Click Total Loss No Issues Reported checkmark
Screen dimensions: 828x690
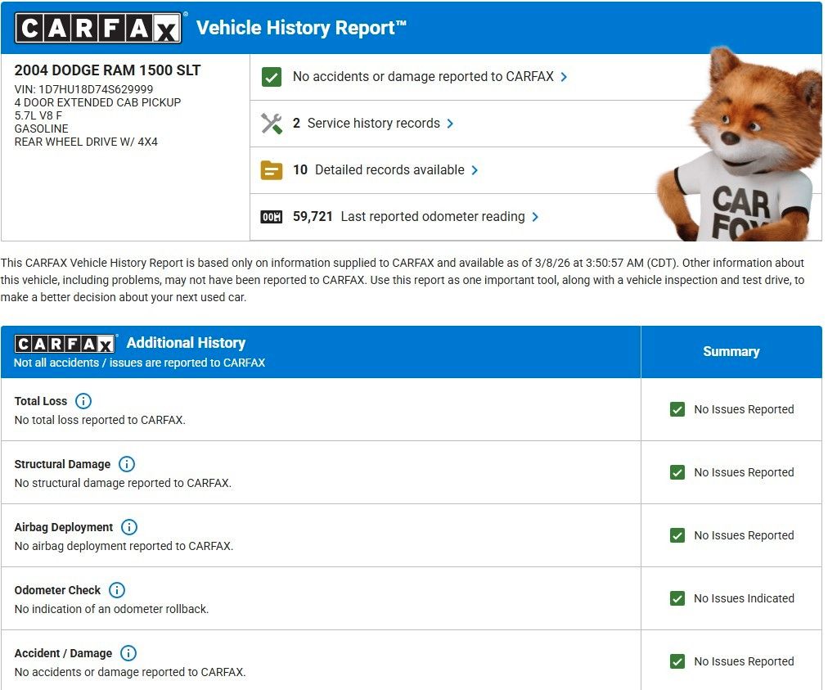(x=677, y=409)
